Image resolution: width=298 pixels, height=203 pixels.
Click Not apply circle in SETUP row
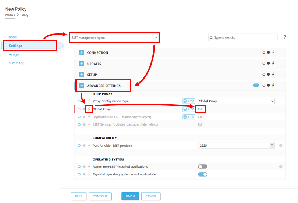click(264, 75)
